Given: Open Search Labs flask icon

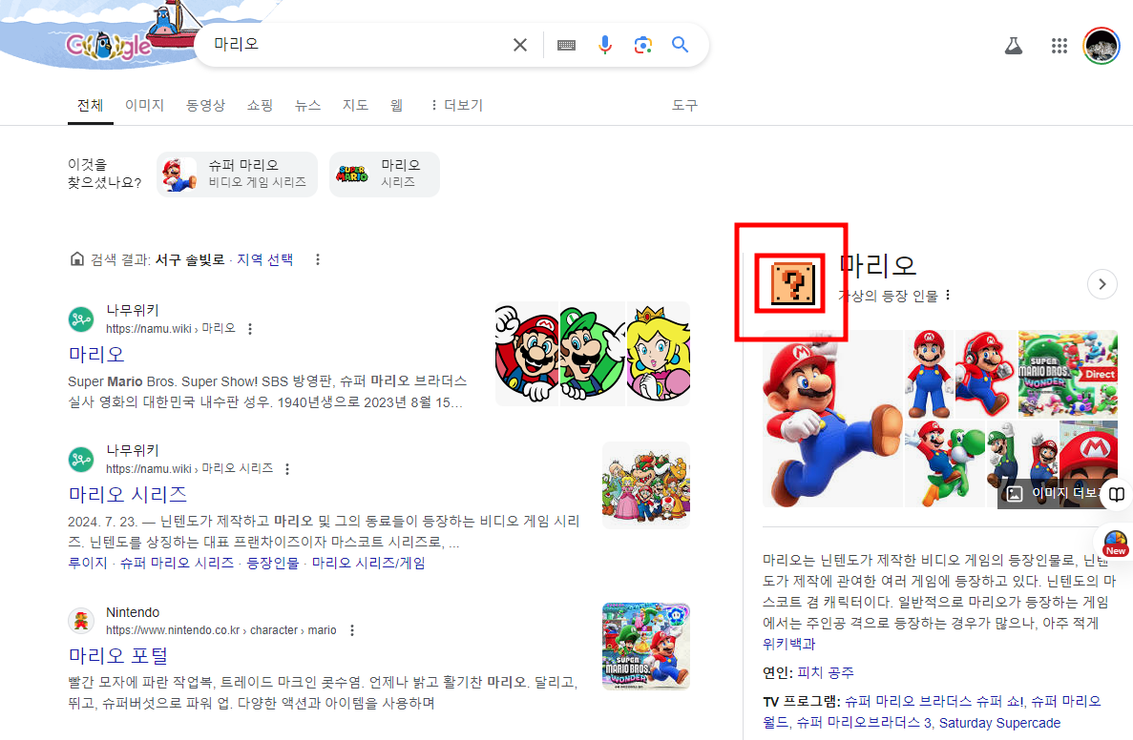Looking at the screenshot, I should (x=1014, y=46).
